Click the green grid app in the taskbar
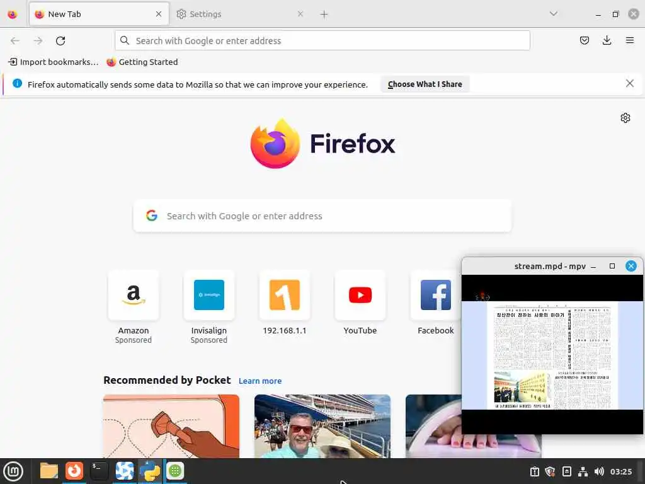 coord(175,471)
